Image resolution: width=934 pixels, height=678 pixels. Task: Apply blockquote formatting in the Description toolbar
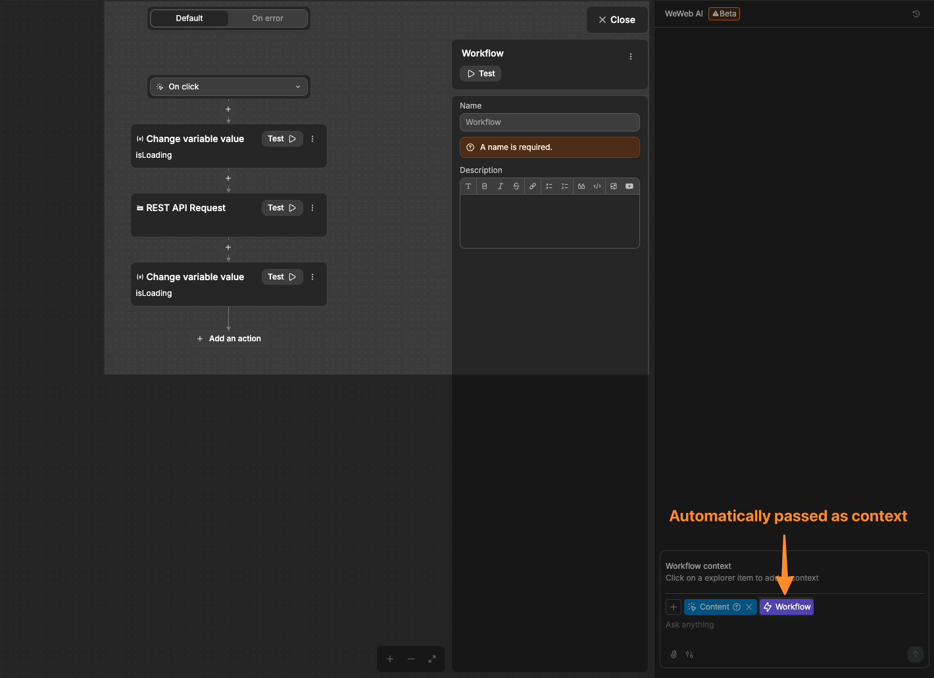(581, 186)
